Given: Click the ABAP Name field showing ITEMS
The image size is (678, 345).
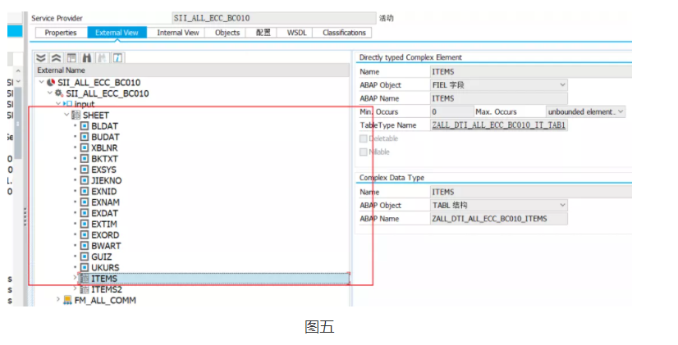Looking at the screenshot, I should [499, 98].
